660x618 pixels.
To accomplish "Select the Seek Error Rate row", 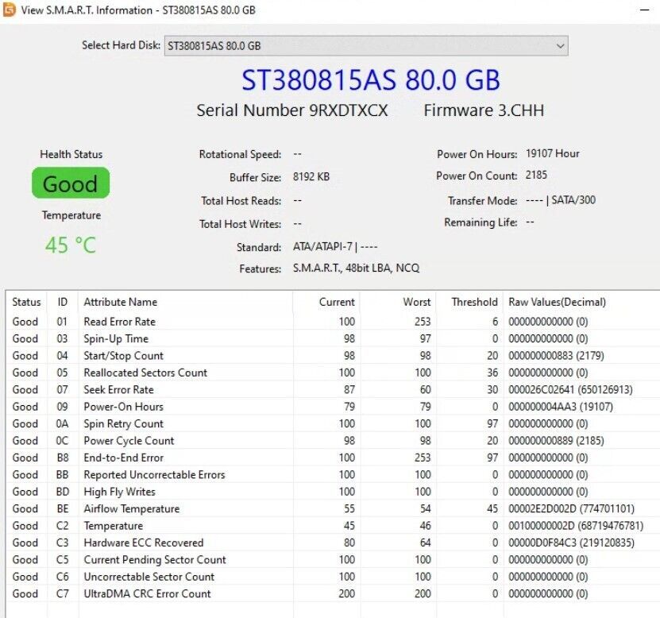I will pos(333,389).
